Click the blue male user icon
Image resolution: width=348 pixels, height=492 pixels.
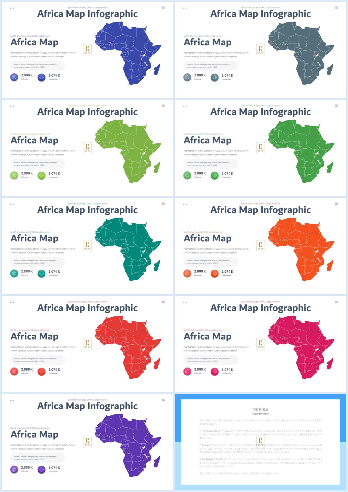pyautogui.click(x=14, y=77)
